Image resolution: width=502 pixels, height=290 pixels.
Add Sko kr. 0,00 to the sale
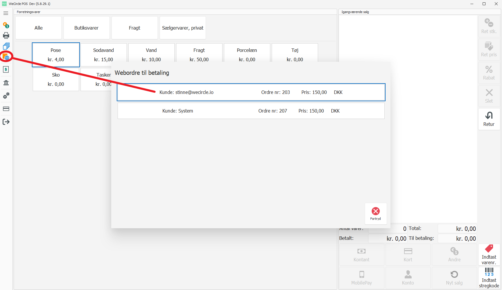(56, 79)
